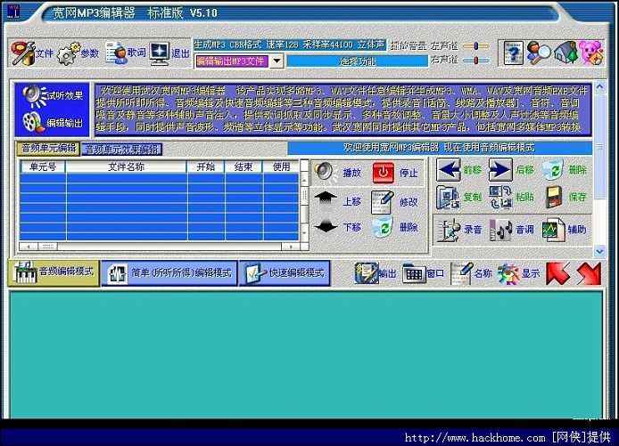The width and height of the screenshot is (619, 446).
Task: Adjust 右声道 volume slider
Action: pos(476,61)
